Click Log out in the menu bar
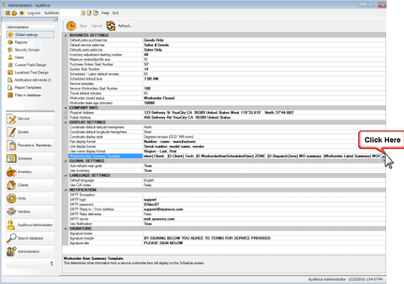This screenshot has width=404, height=284. (34, 13)
